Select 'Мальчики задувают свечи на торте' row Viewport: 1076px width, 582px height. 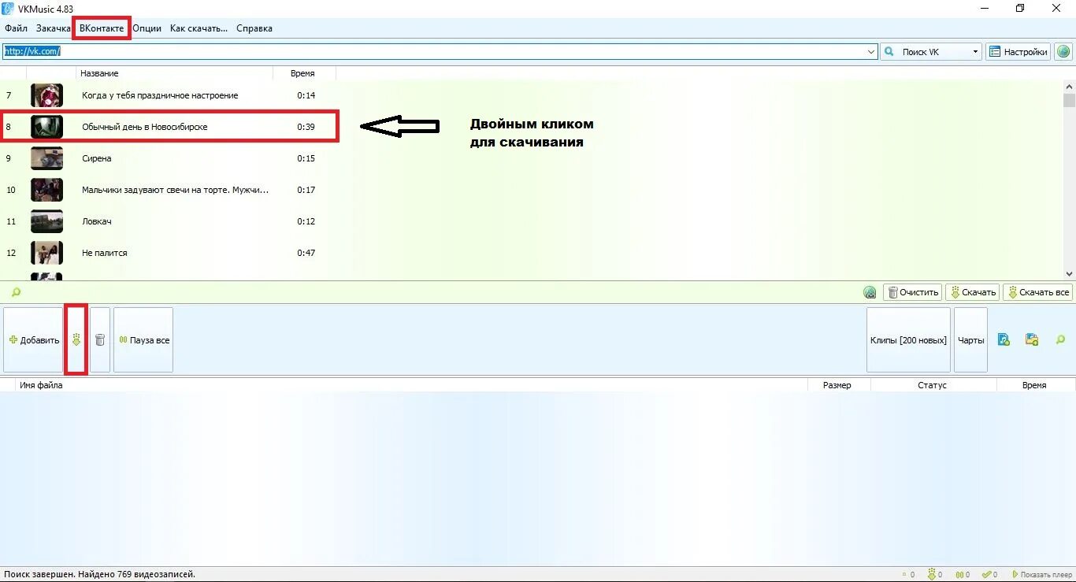169,190
